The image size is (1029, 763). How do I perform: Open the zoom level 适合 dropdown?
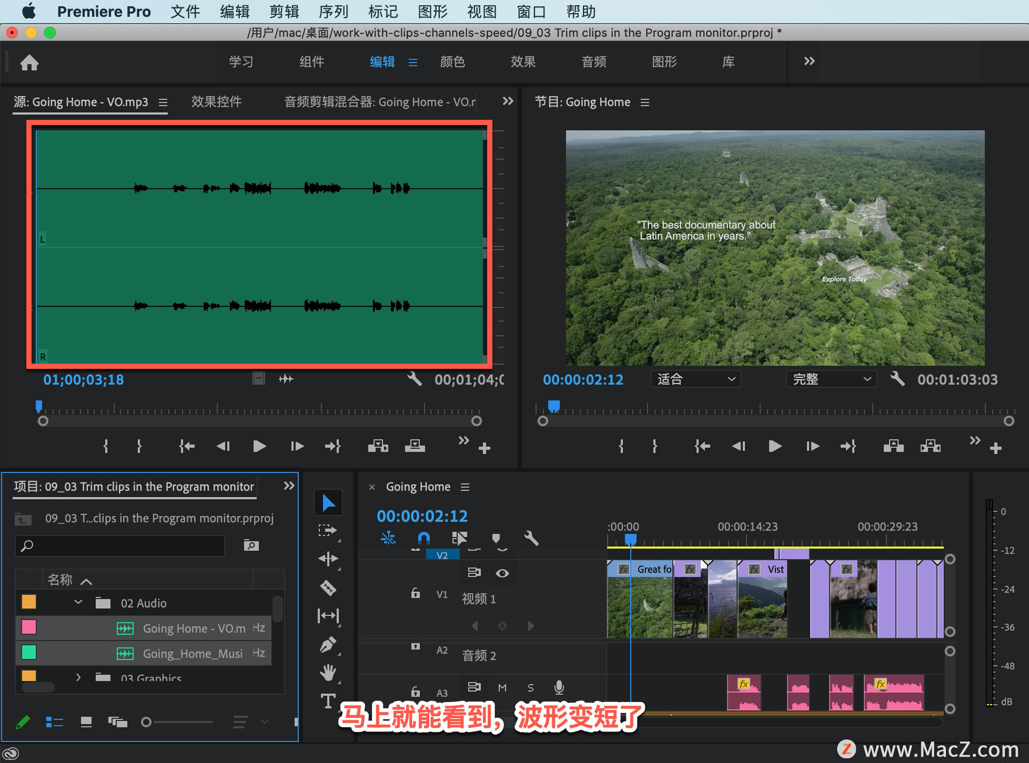pyautogui.click(x=696, y=379)
